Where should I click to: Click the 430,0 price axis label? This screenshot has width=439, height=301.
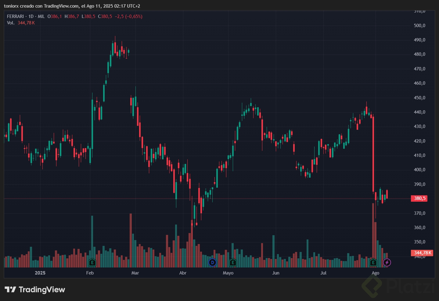point(419,126)
